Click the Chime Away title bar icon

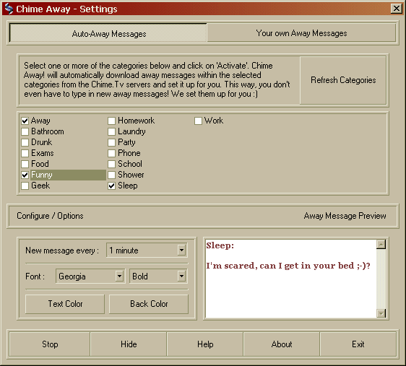tap(9, 9)
